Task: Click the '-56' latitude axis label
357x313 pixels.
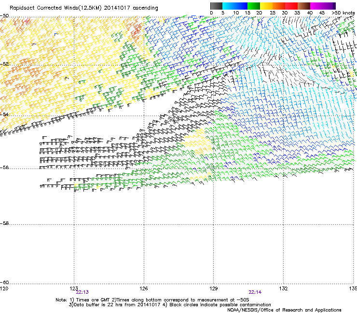Action: 4,168
